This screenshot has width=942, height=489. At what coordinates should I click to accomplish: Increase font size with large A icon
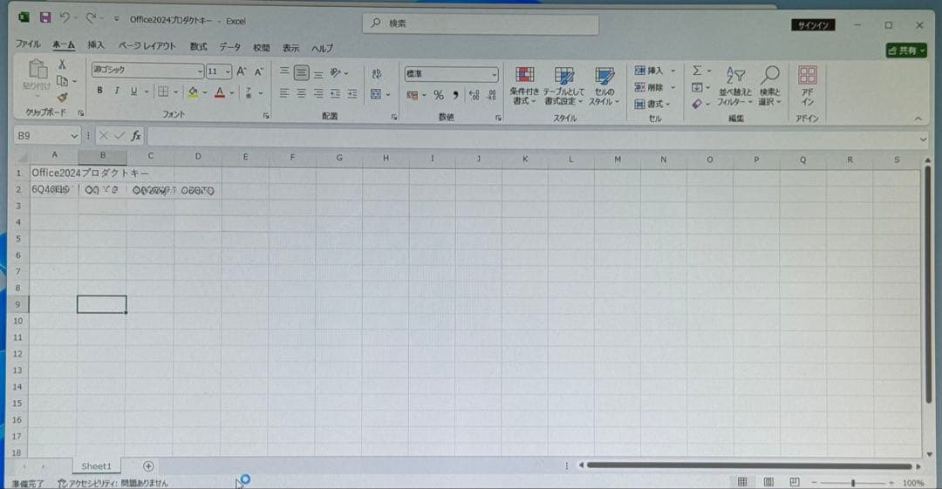coord(242,71)
